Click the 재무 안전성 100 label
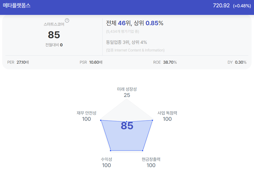Image resolution: width=254 pixels, height=172 pixels. coord(86,116)
